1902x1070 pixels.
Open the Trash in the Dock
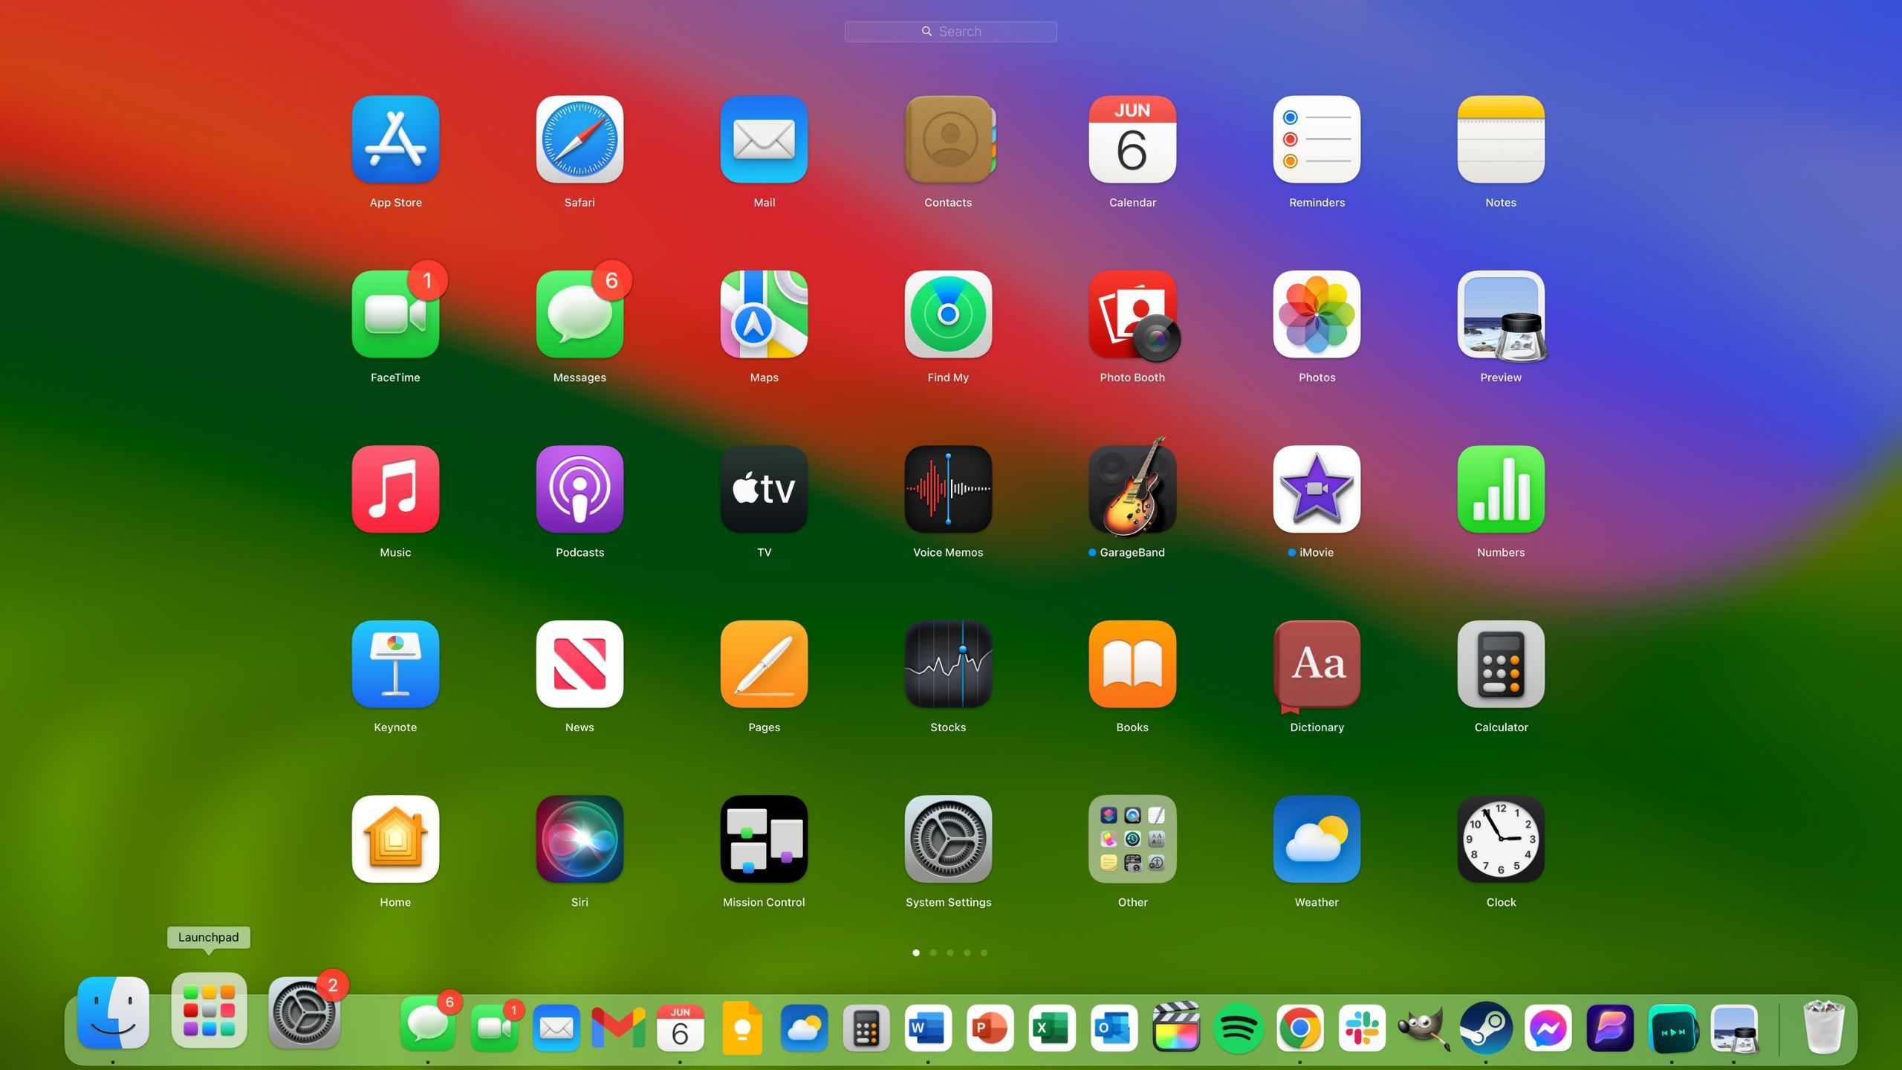[1824, 1027]
